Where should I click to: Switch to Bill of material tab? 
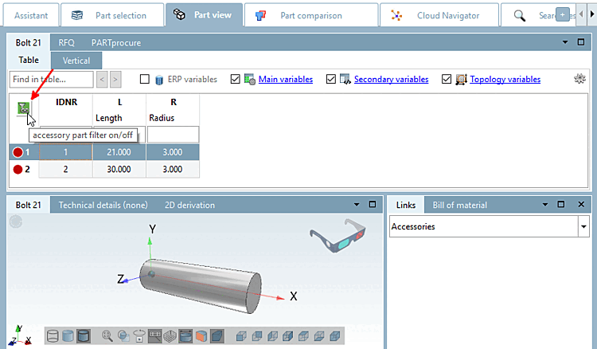click(459, 205)
